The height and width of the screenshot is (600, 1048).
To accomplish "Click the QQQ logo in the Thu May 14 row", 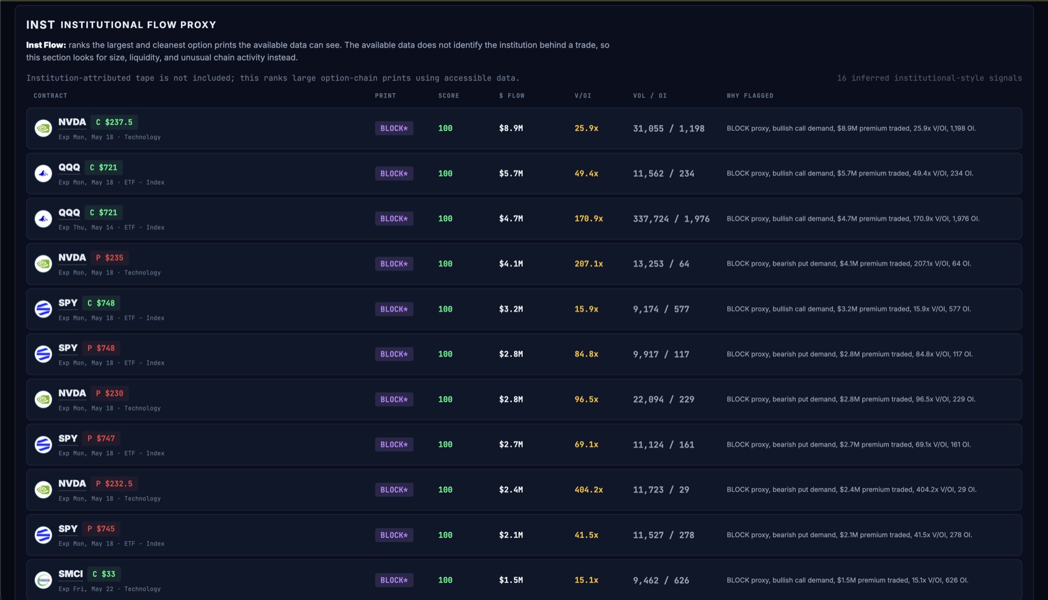I will pyautogui.click(x=43, y=219).
